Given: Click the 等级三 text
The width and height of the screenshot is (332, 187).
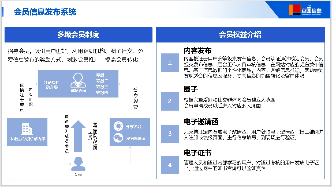Looking at the screenshot, I should click(x=102, y=87).
